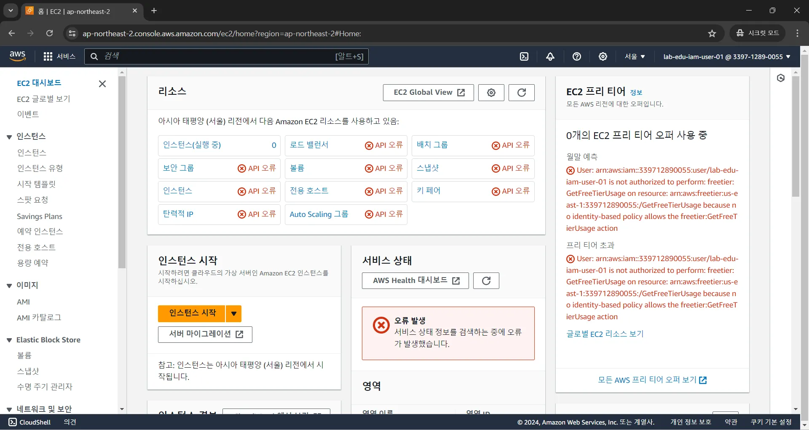This screenshot has width=809, height=430.
Task: Open Savings Plans in sidebar
Action: pos(40,216)
